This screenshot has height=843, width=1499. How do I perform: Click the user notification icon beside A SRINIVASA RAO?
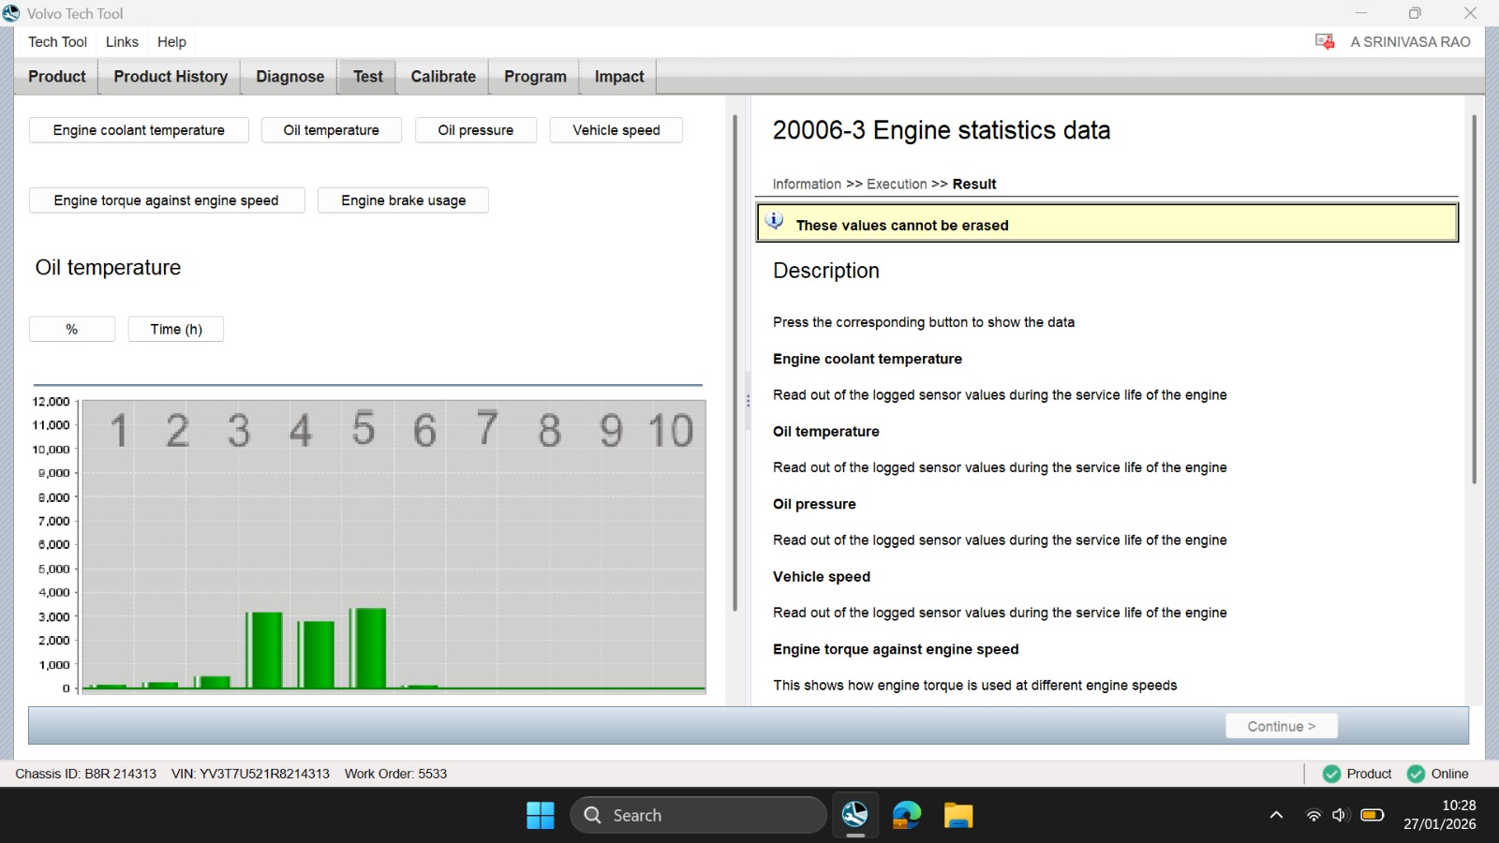coord(1325,41)
